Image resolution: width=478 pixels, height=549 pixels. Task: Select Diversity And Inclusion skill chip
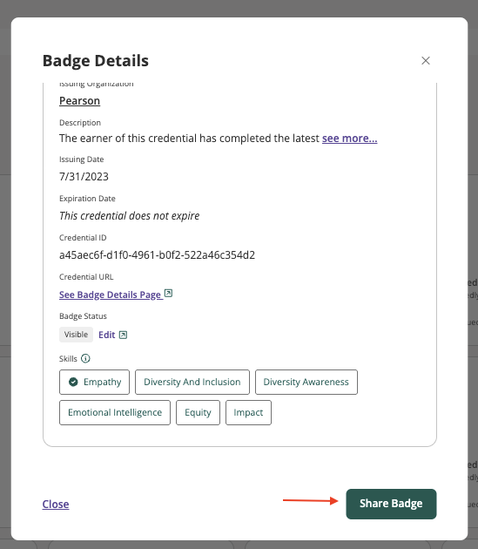pos(192,382)
